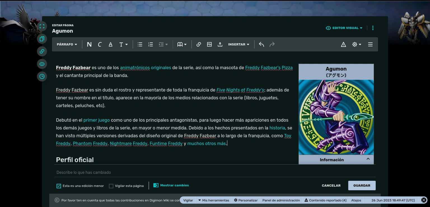Insert a link from the toolbar
Screen dimensions: 430x207
(199, 44)
